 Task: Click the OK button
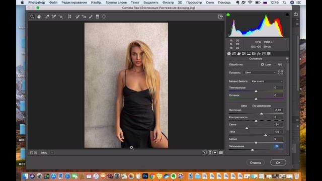click(x=278, y=162)
